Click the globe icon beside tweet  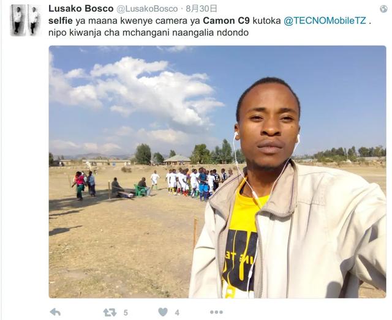click(383, 9)
